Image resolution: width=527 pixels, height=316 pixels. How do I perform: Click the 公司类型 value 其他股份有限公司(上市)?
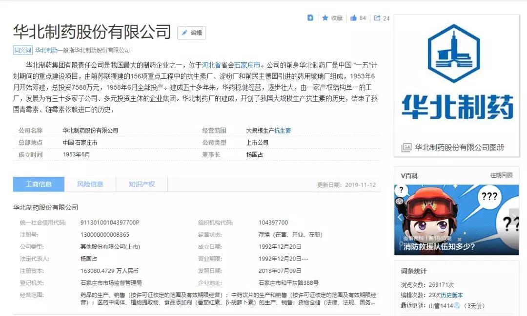110,246
